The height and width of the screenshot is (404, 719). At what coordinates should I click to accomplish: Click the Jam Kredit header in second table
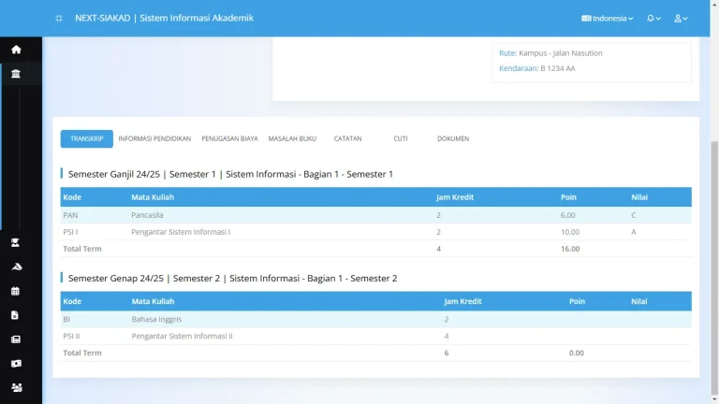click(462, 301)
